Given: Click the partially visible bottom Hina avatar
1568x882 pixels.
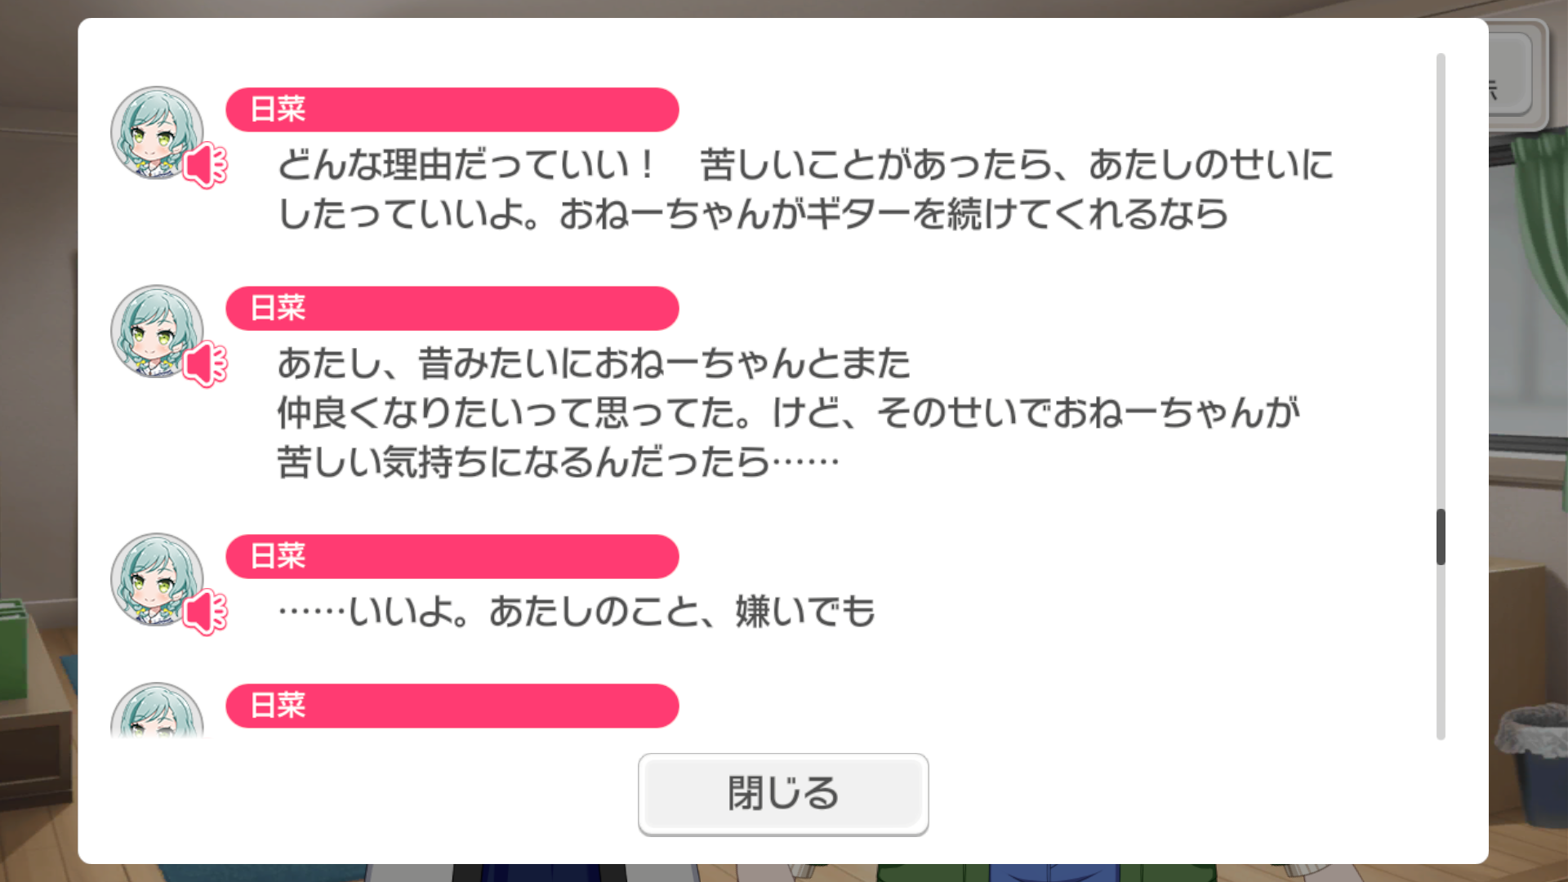Looking at the screenshot, I should (157, 710).
